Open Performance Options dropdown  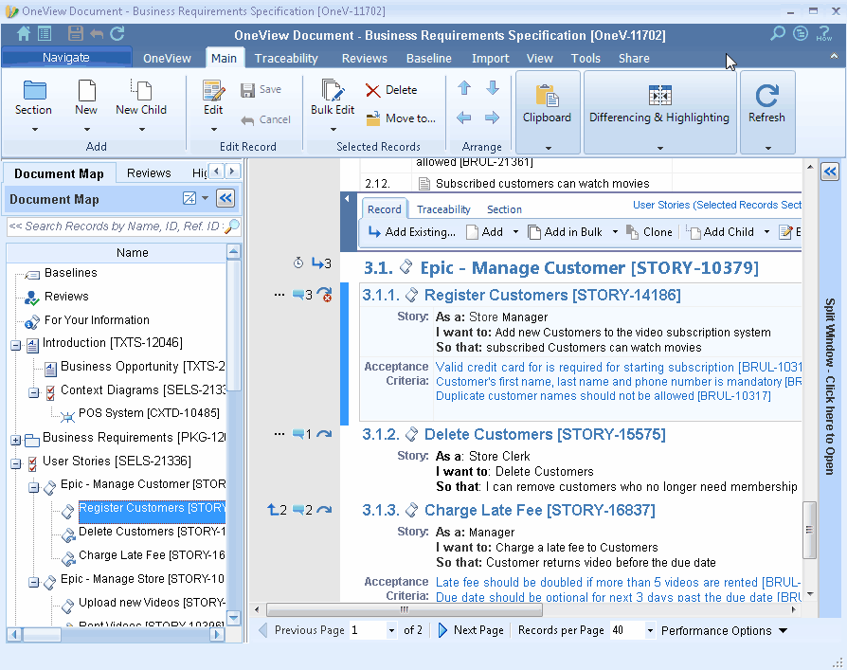click(724, 630)
